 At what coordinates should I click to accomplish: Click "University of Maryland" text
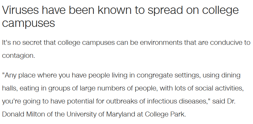pos(101,114)
